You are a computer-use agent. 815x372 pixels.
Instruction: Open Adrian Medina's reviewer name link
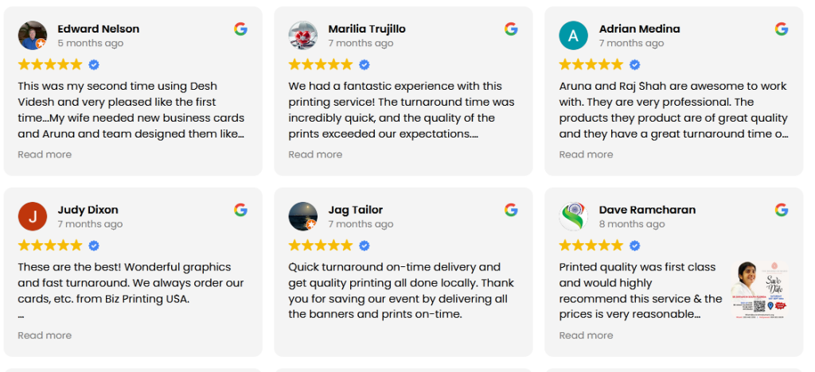(639, 29)
